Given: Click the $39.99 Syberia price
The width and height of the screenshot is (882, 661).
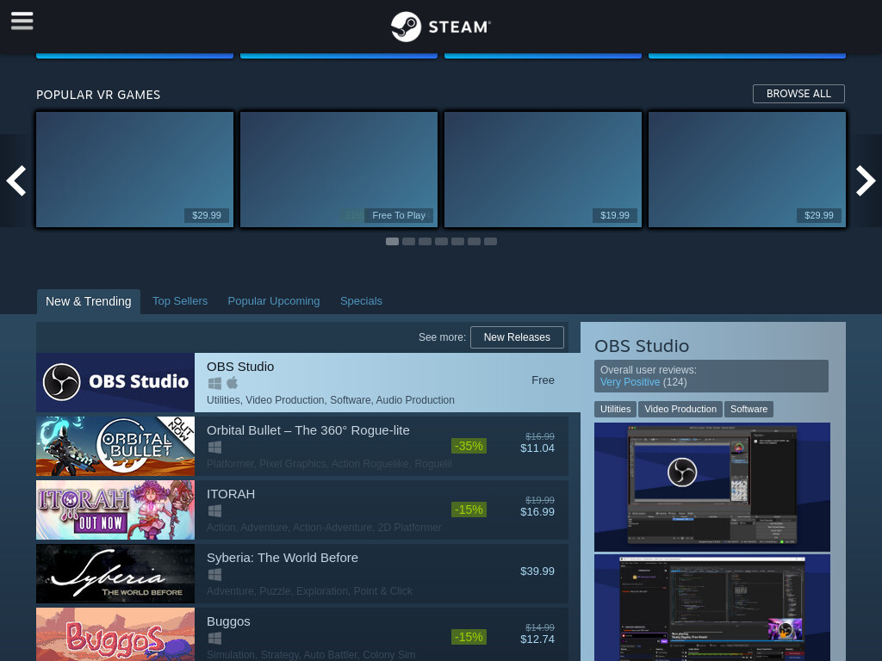Looking at the screenshot, I should tap(537, 571).
